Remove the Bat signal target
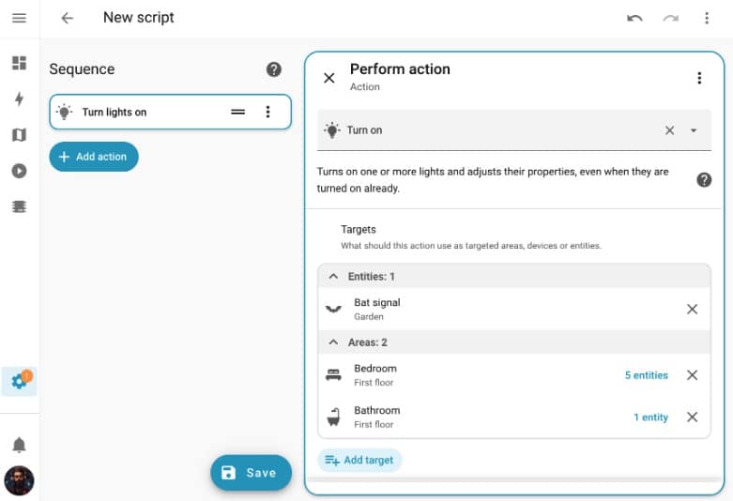733x501 pixels. tap(692, 309)
